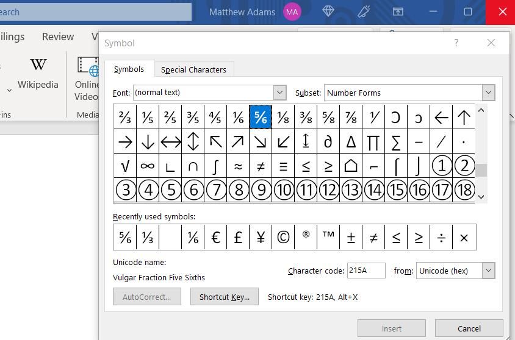Select the circled number 18 symbol
The image size is (515, 340).
pyautogui.click(x=464, y=190)
